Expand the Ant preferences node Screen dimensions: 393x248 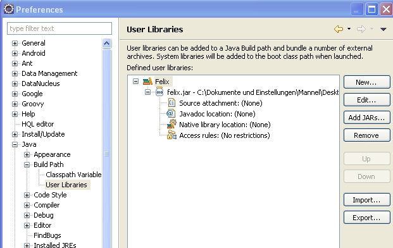(15, 63)
